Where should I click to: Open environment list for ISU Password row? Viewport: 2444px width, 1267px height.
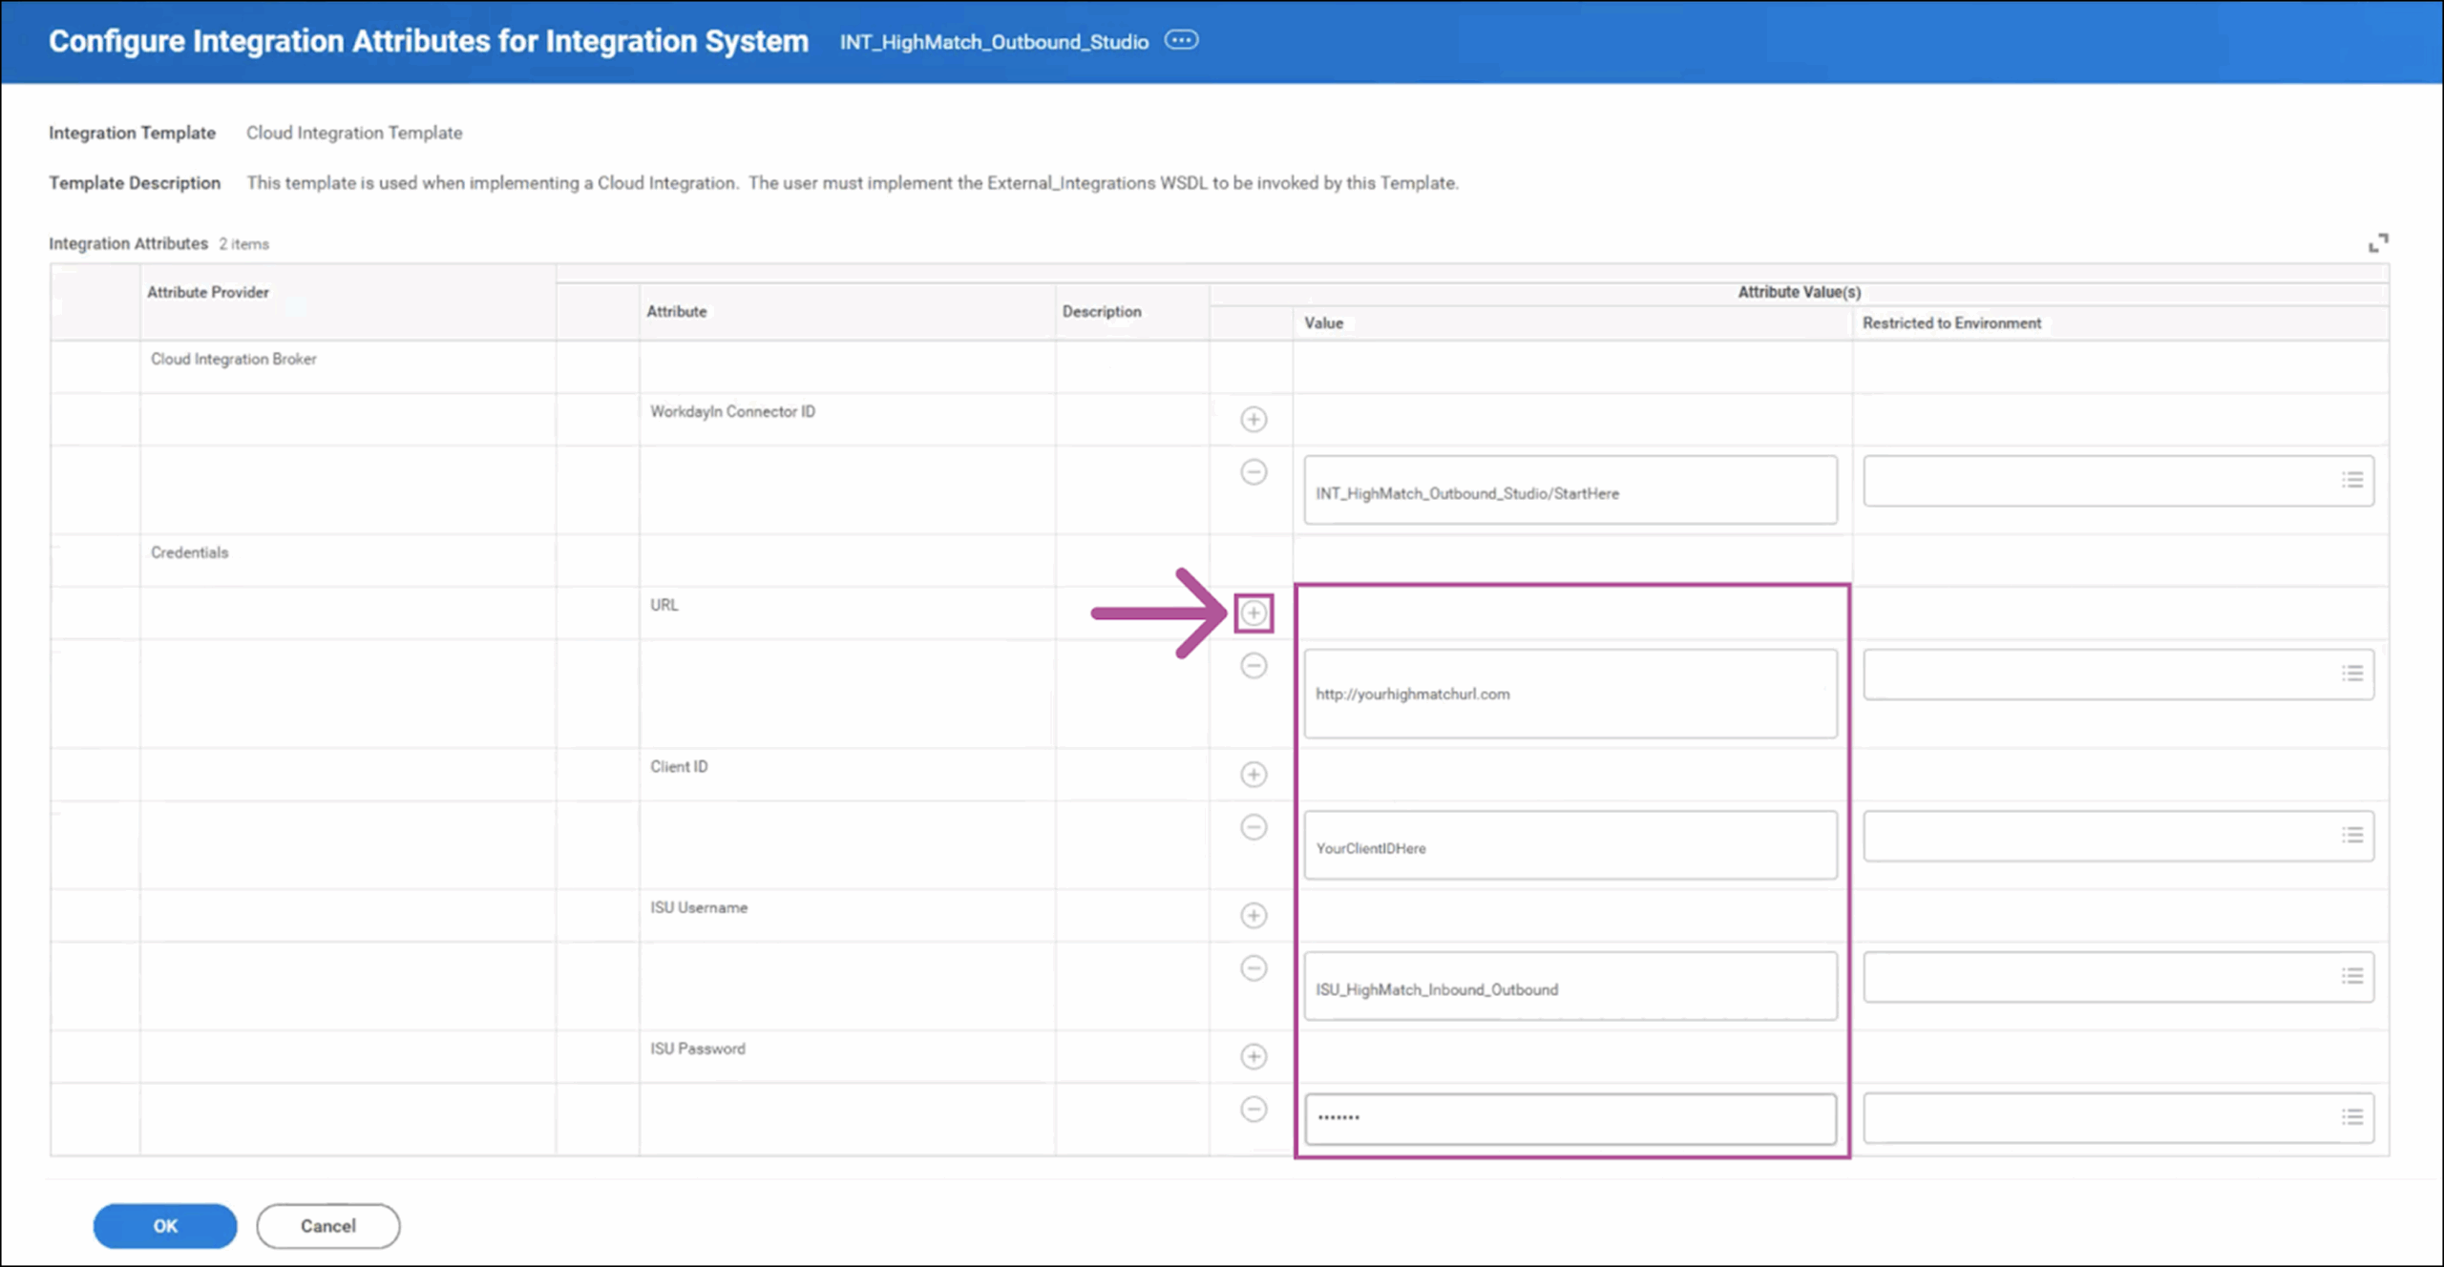[x=2352, y=1117]
